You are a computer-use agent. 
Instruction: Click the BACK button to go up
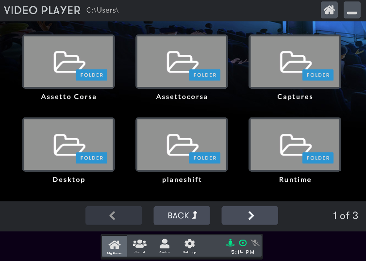[182, 215]
